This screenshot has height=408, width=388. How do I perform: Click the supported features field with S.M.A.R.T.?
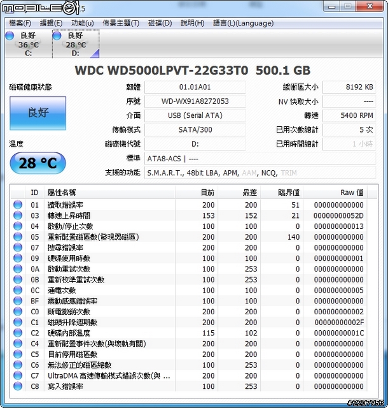click(260, 173)
